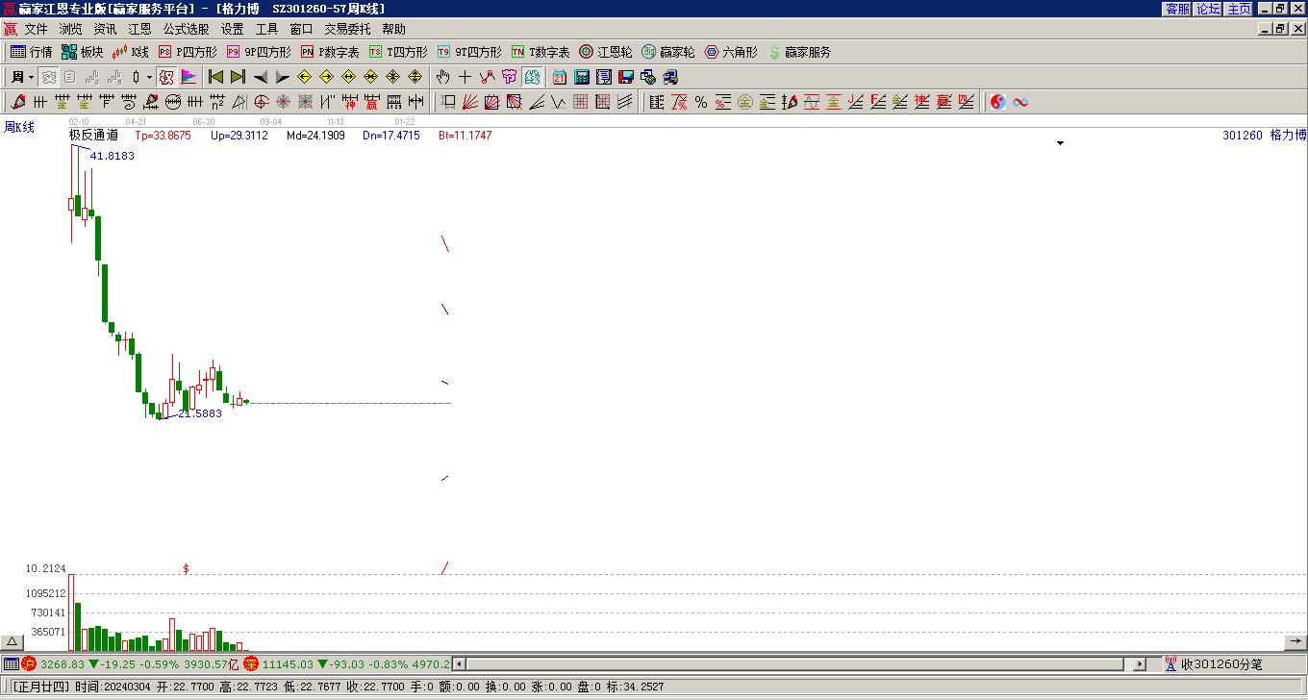Click the small black triangle above chart
Screen dimensions: 1308x700
[1060, 143]
